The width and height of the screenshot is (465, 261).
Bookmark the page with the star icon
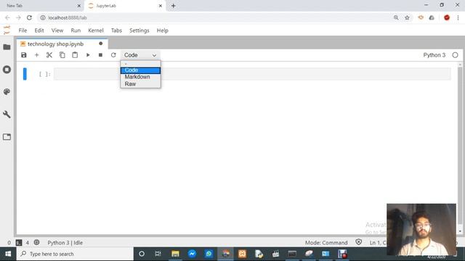pyautogui.click(x=407, y=17)
